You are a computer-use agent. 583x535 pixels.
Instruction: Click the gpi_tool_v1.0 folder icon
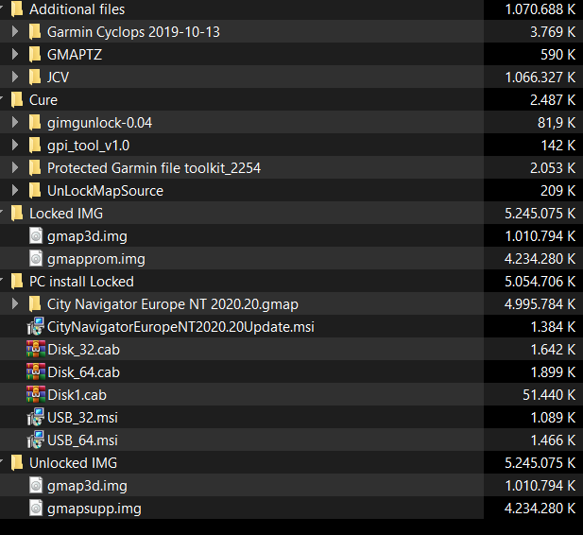(x=35, y=146)
